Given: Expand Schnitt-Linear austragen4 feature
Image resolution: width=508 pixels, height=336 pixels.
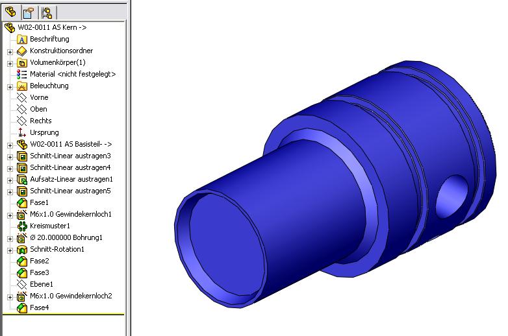Looking at the screenshot, I should pos(10,169).
